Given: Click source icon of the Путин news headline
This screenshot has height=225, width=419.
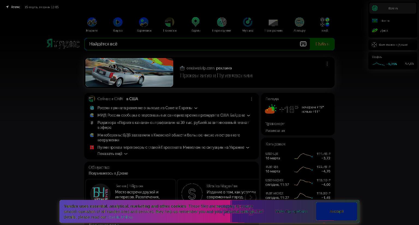Looking at the screenshot, I should pyautogui.click(x=92, y=147).
